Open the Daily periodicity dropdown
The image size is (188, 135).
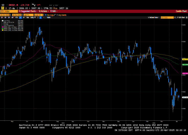[x=33, y=17]
